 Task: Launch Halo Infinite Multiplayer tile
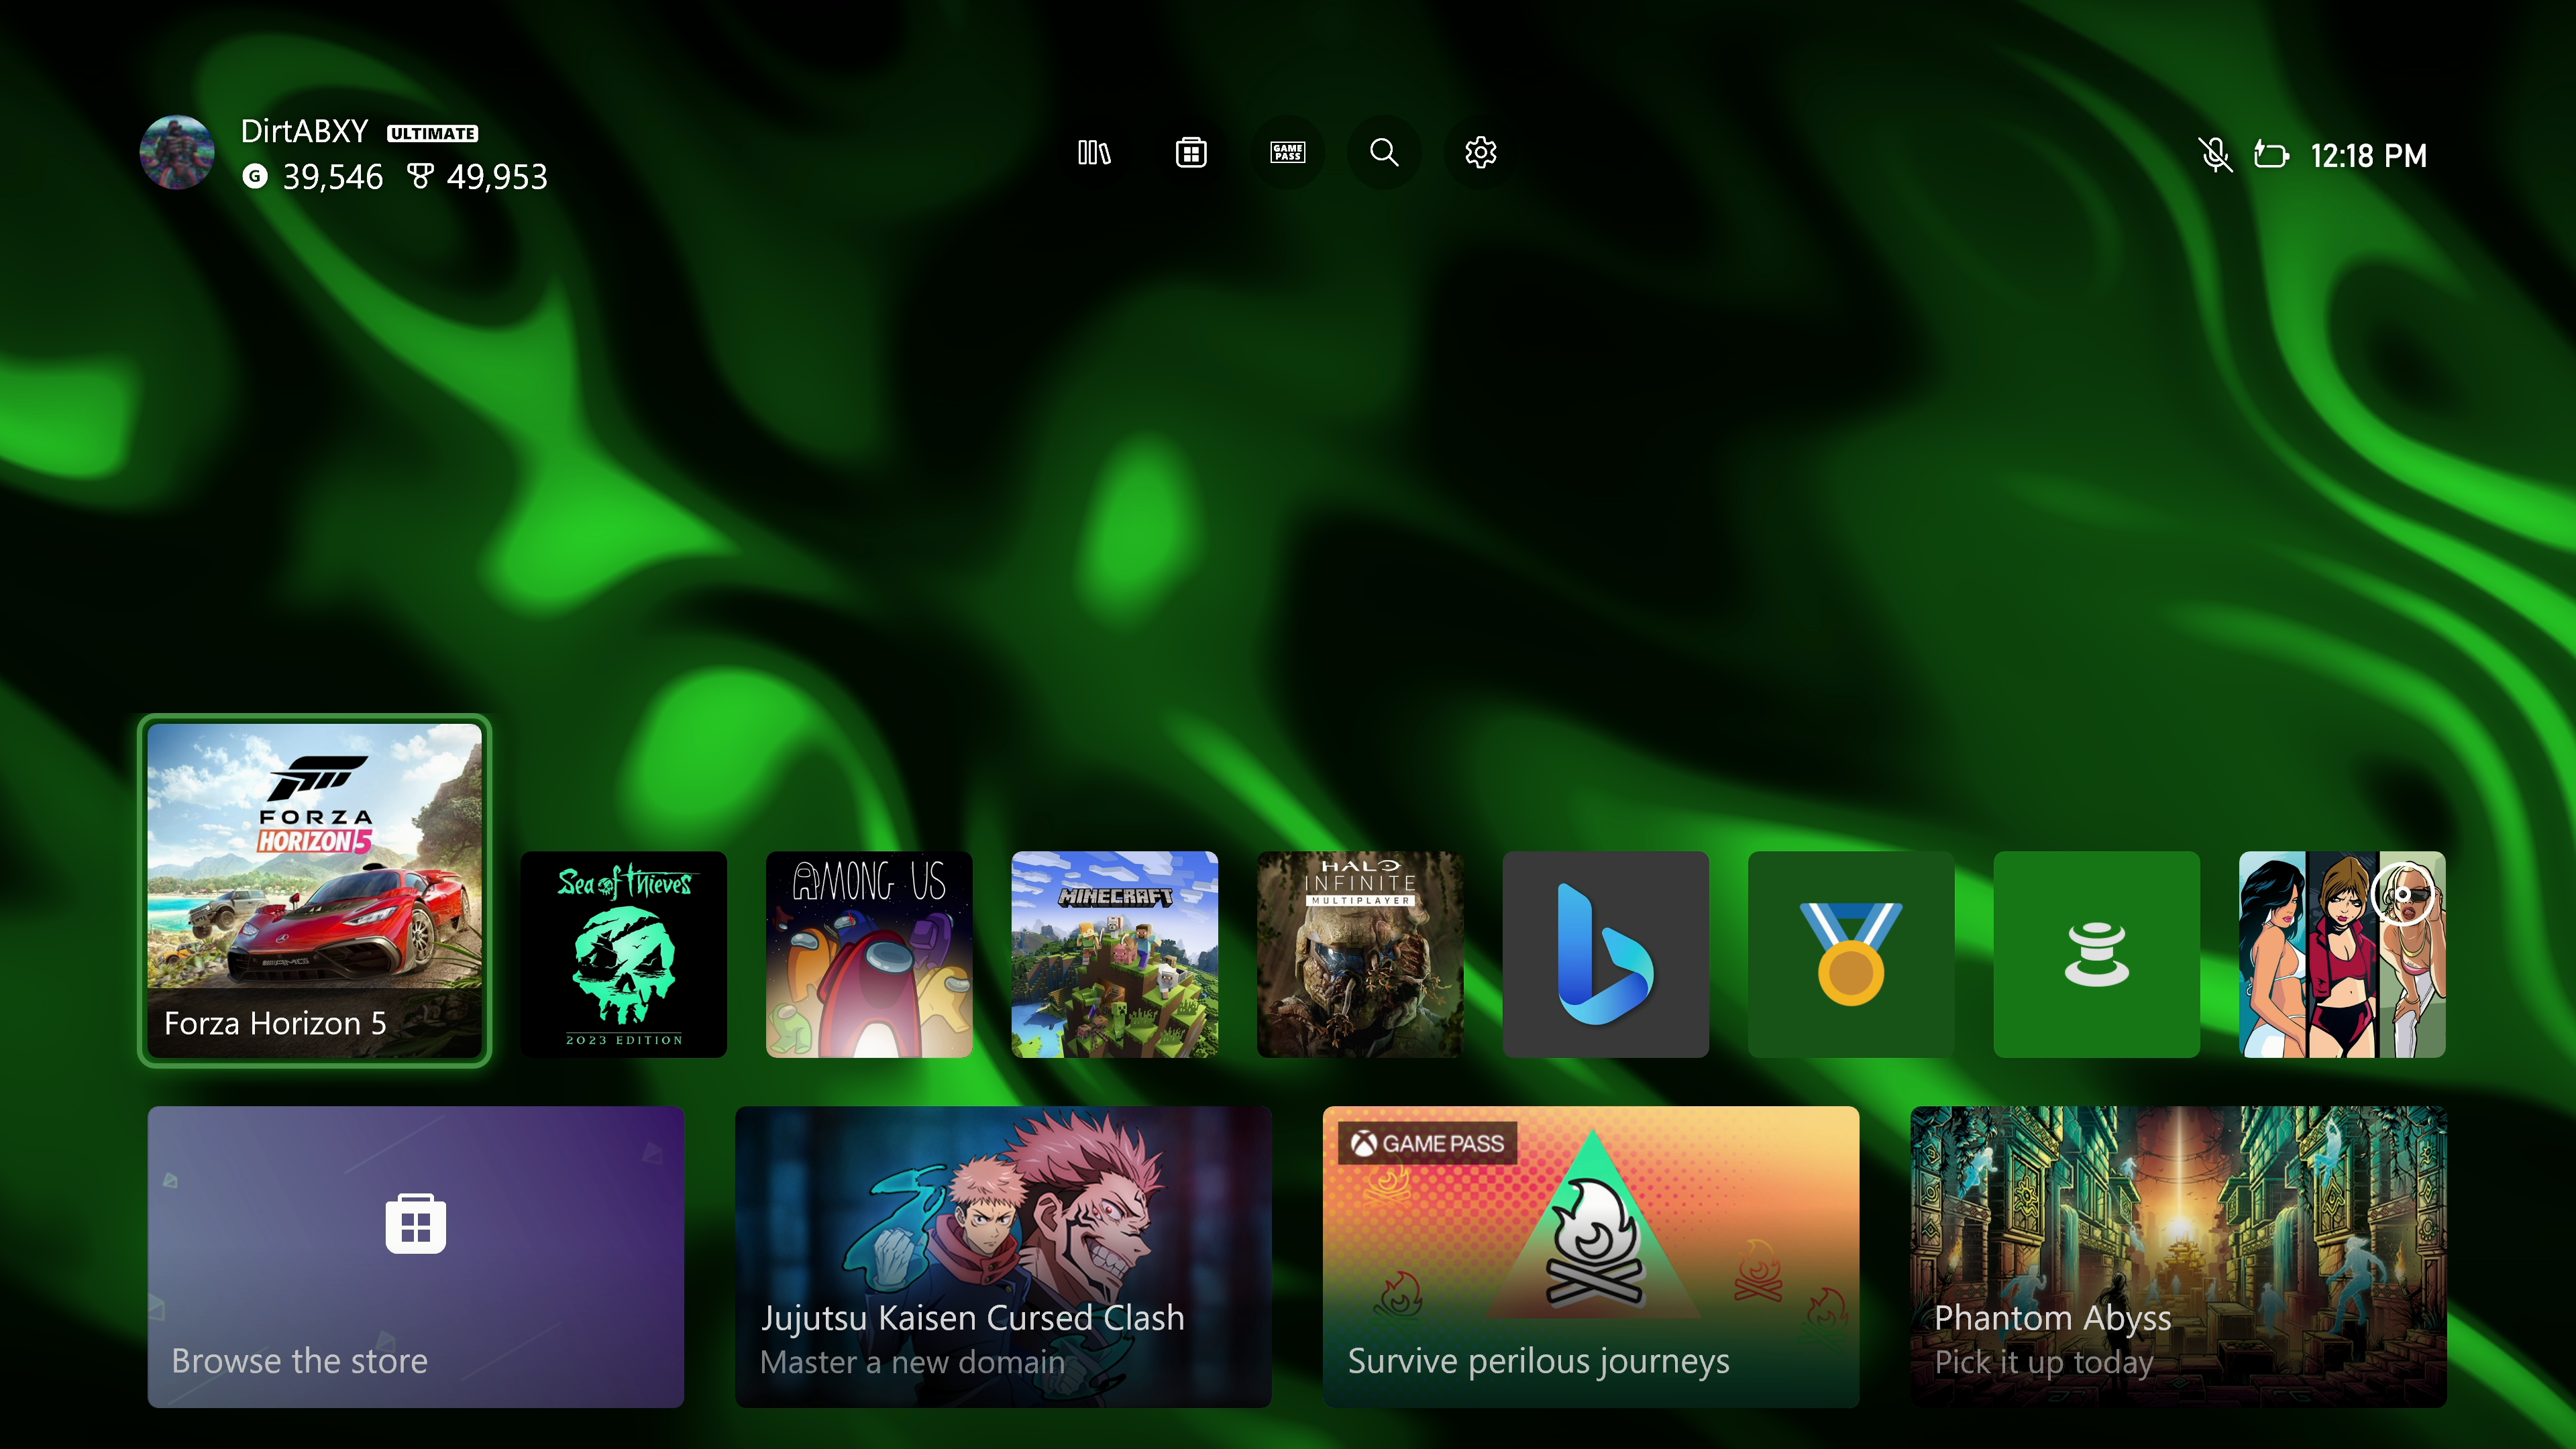(x=1360, y=954)
